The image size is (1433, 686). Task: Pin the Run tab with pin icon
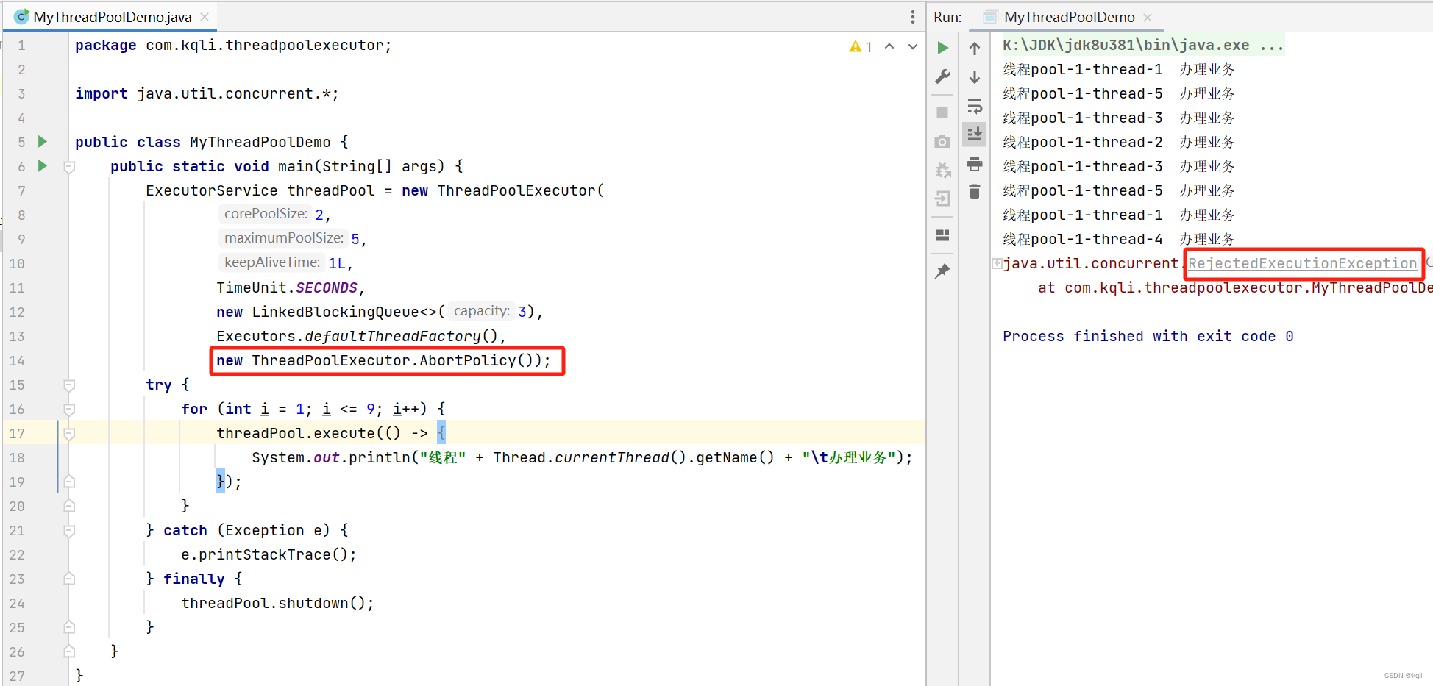point(942,271)
